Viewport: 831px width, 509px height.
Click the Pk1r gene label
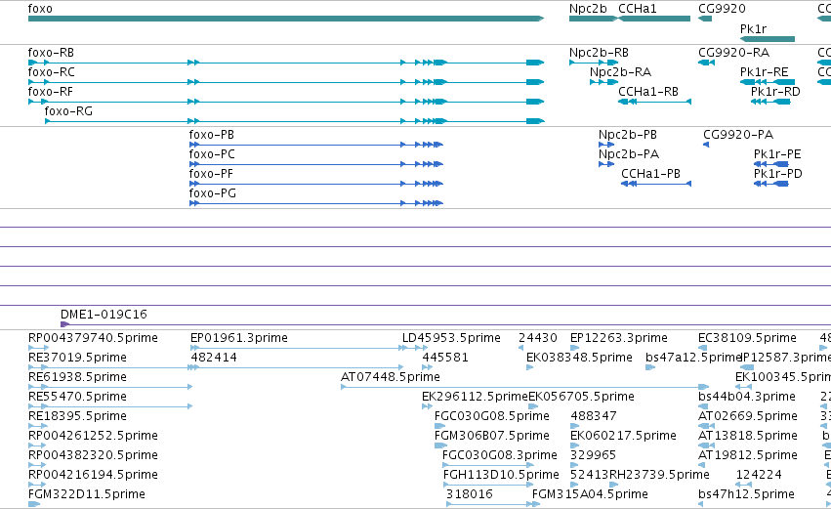[x=753, y=28]
